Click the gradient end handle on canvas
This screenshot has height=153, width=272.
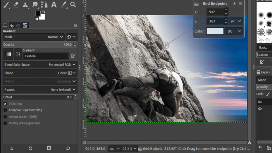click(165, 45)
